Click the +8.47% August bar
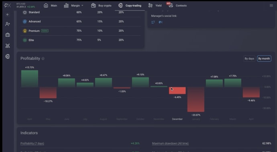The height and width of the screenshot is (152, 277). click(104, 83)
